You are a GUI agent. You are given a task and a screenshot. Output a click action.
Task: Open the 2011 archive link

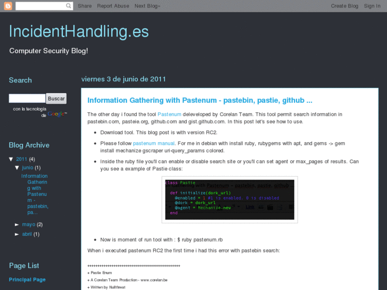[x=21, y=159]
